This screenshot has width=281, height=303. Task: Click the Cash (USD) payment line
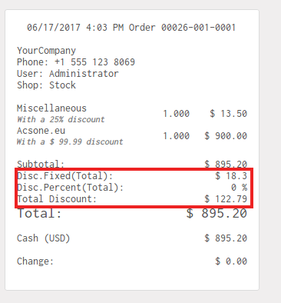[x=132, y=238]
